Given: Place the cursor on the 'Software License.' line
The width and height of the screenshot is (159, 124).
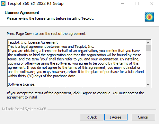Looking at the screenshot, I should tap(22, 84).
